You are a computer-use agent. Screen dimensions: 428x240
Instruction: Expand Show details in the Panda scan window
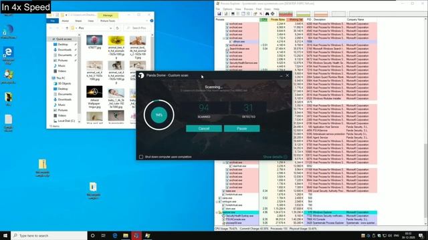tap(275, 157)
